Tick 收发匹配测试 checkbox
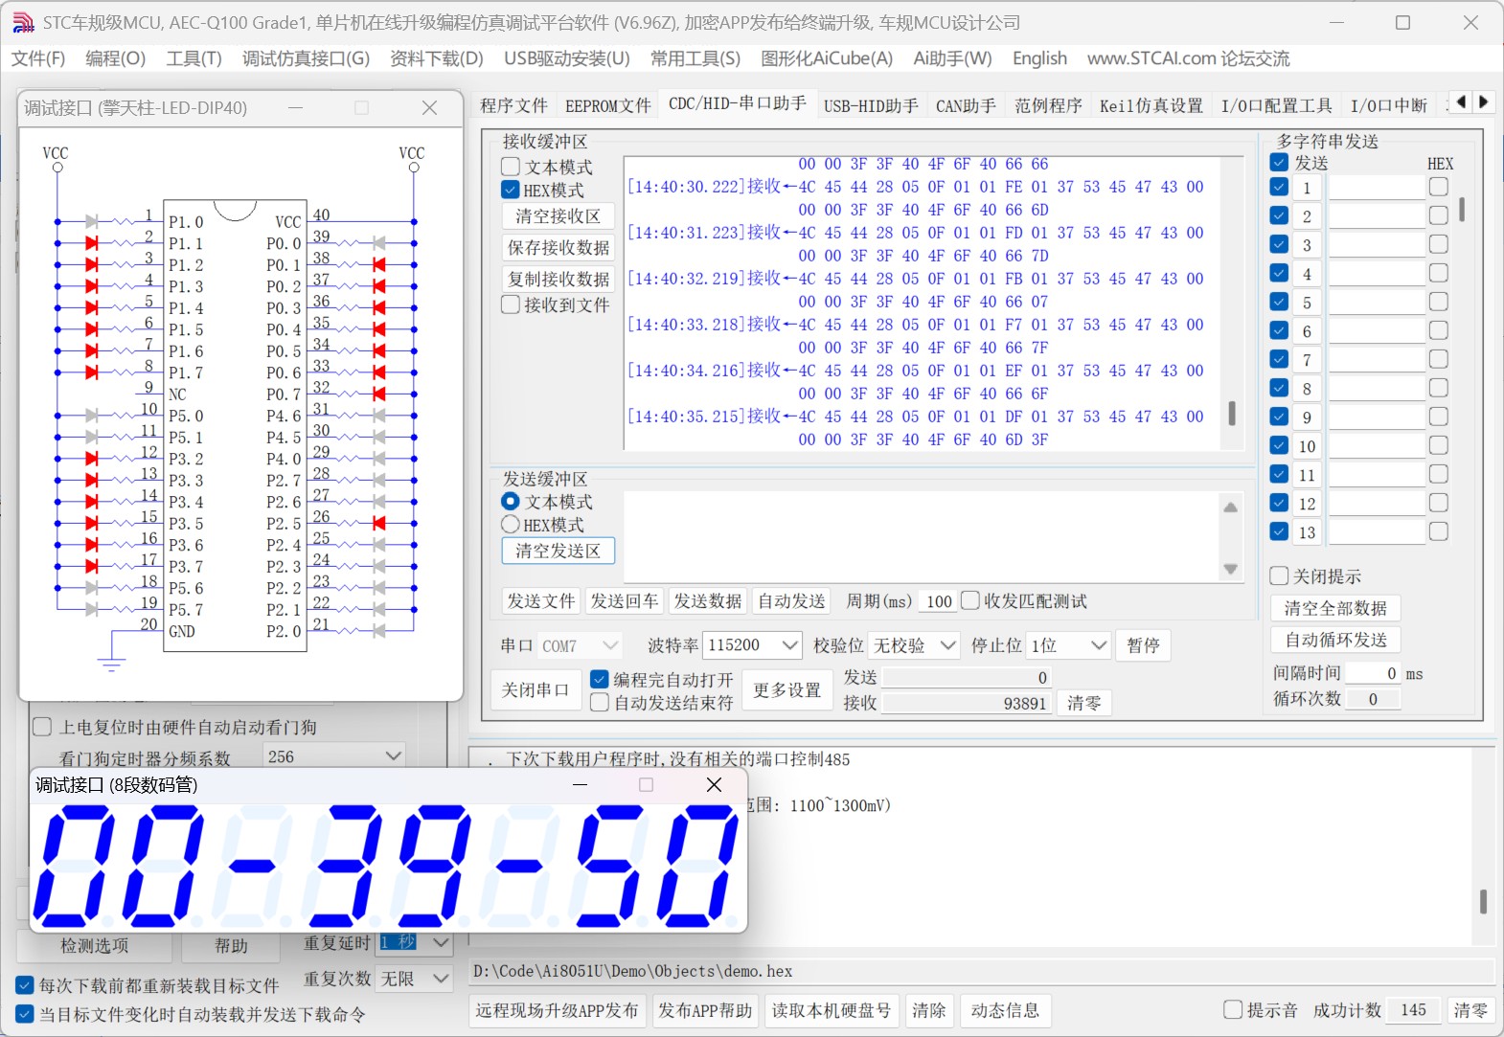This screenshot has width=1504, height=1037. 970,600
